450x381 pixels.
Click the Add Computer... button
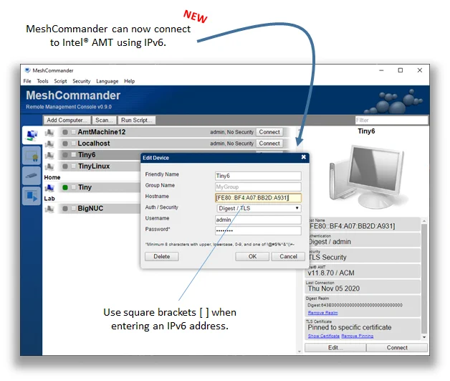pos(67,120)
